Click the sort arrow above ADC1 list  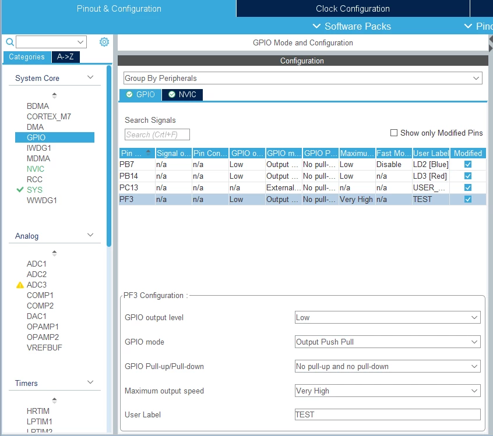click(54, 253)
